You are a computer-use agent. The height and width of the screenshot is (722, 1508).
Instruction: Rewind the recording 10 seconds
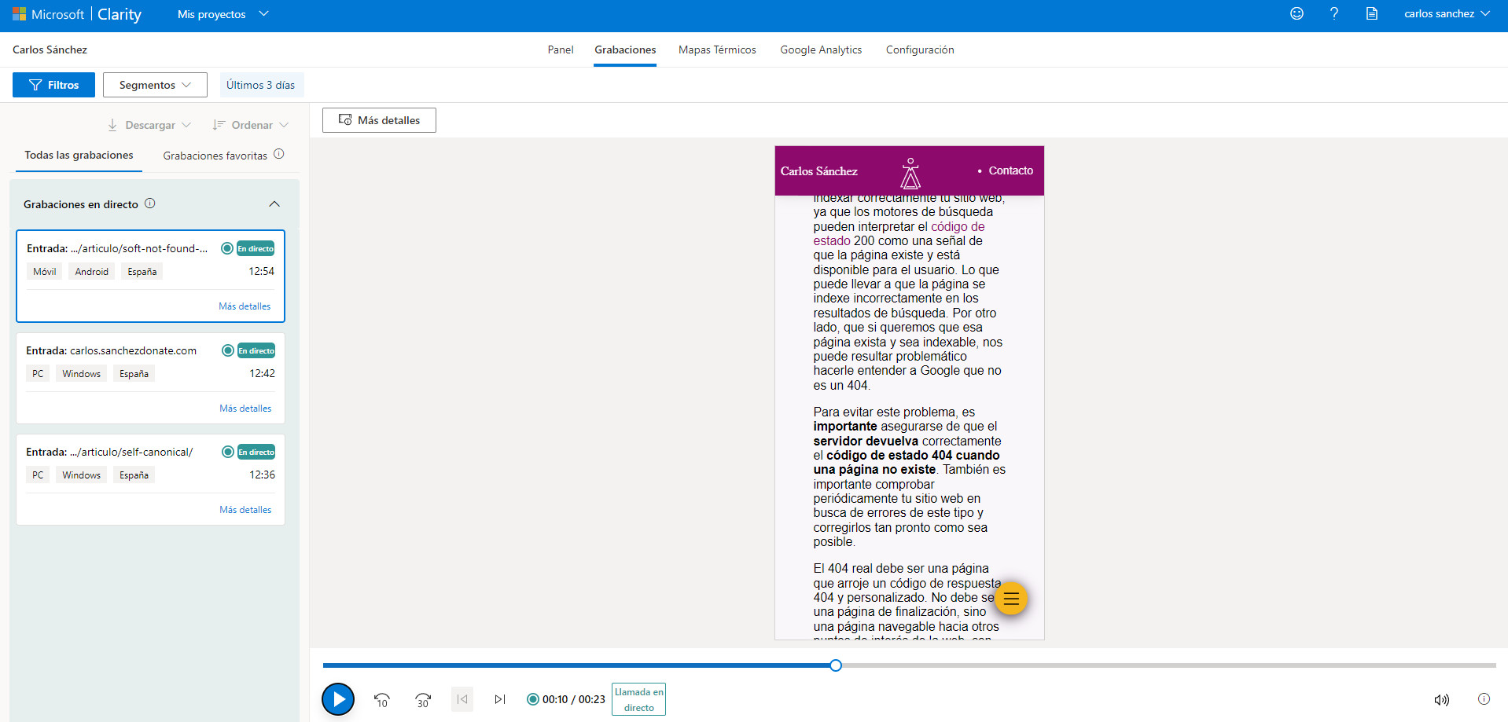[x=382, y=699]
